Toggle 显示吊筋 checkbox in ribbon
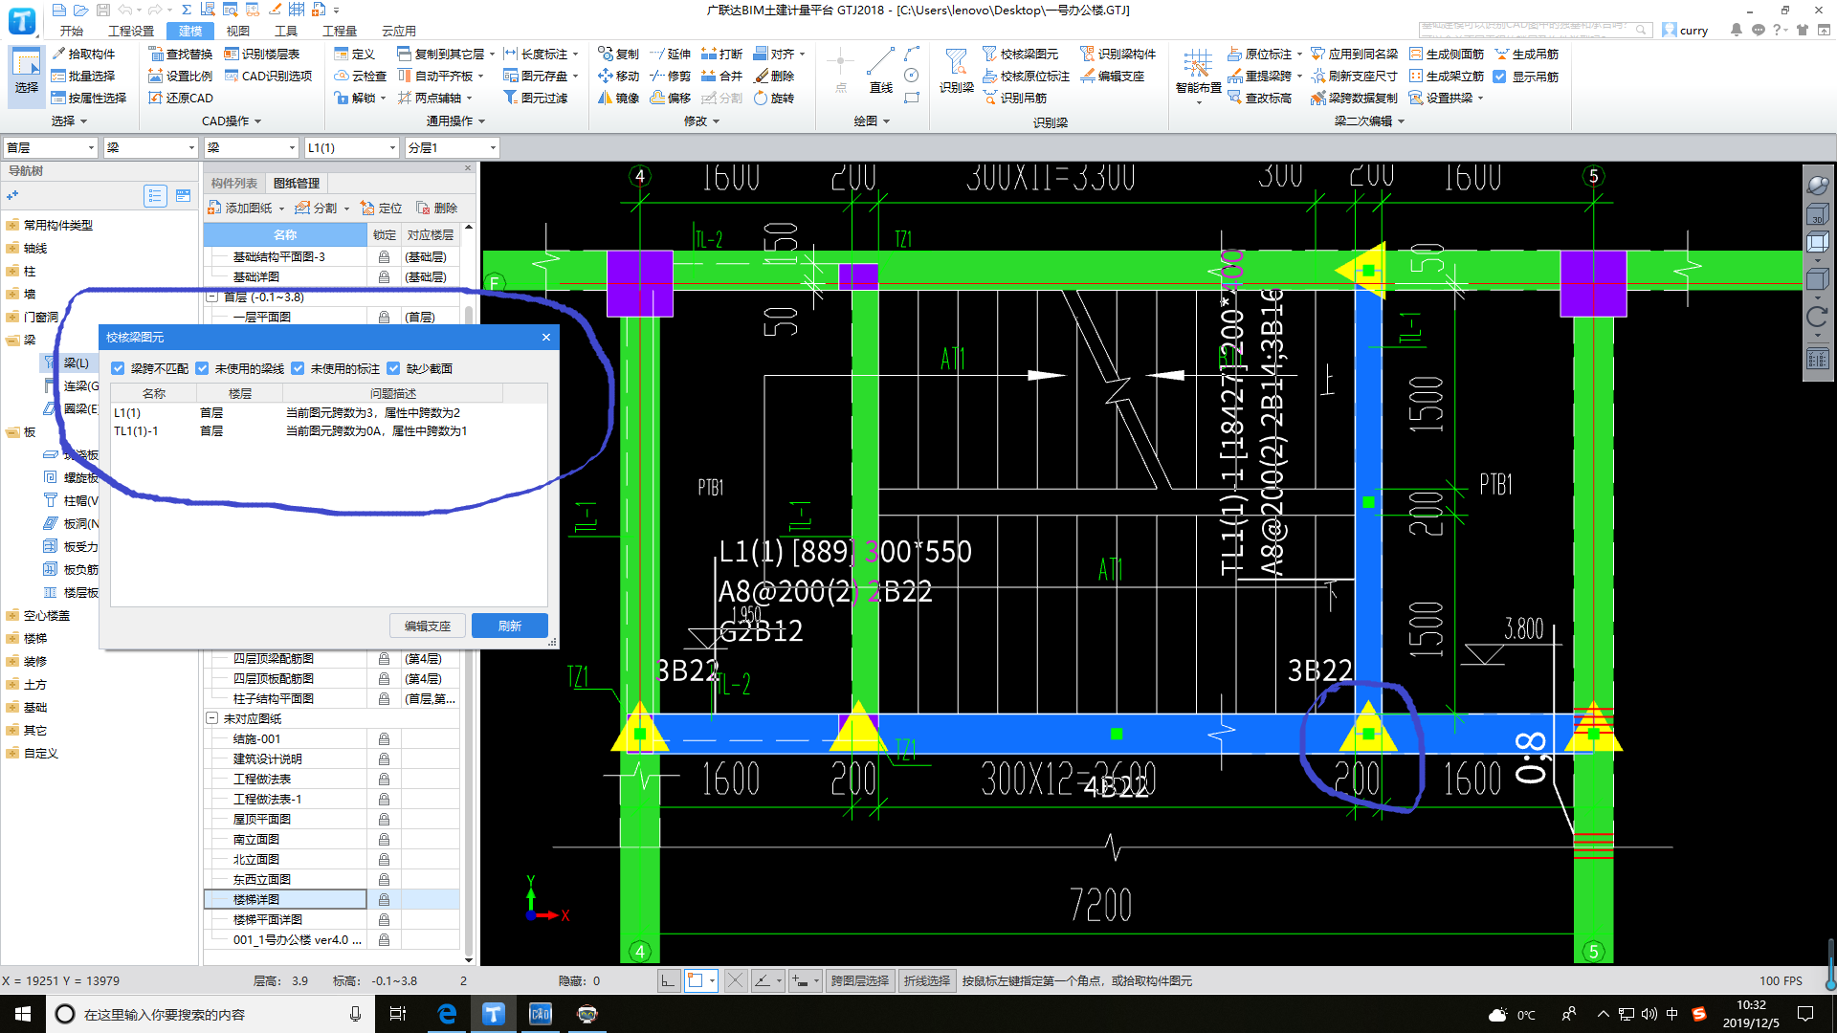Viewport: 1837px width, 1033px height. point(1500,76)
